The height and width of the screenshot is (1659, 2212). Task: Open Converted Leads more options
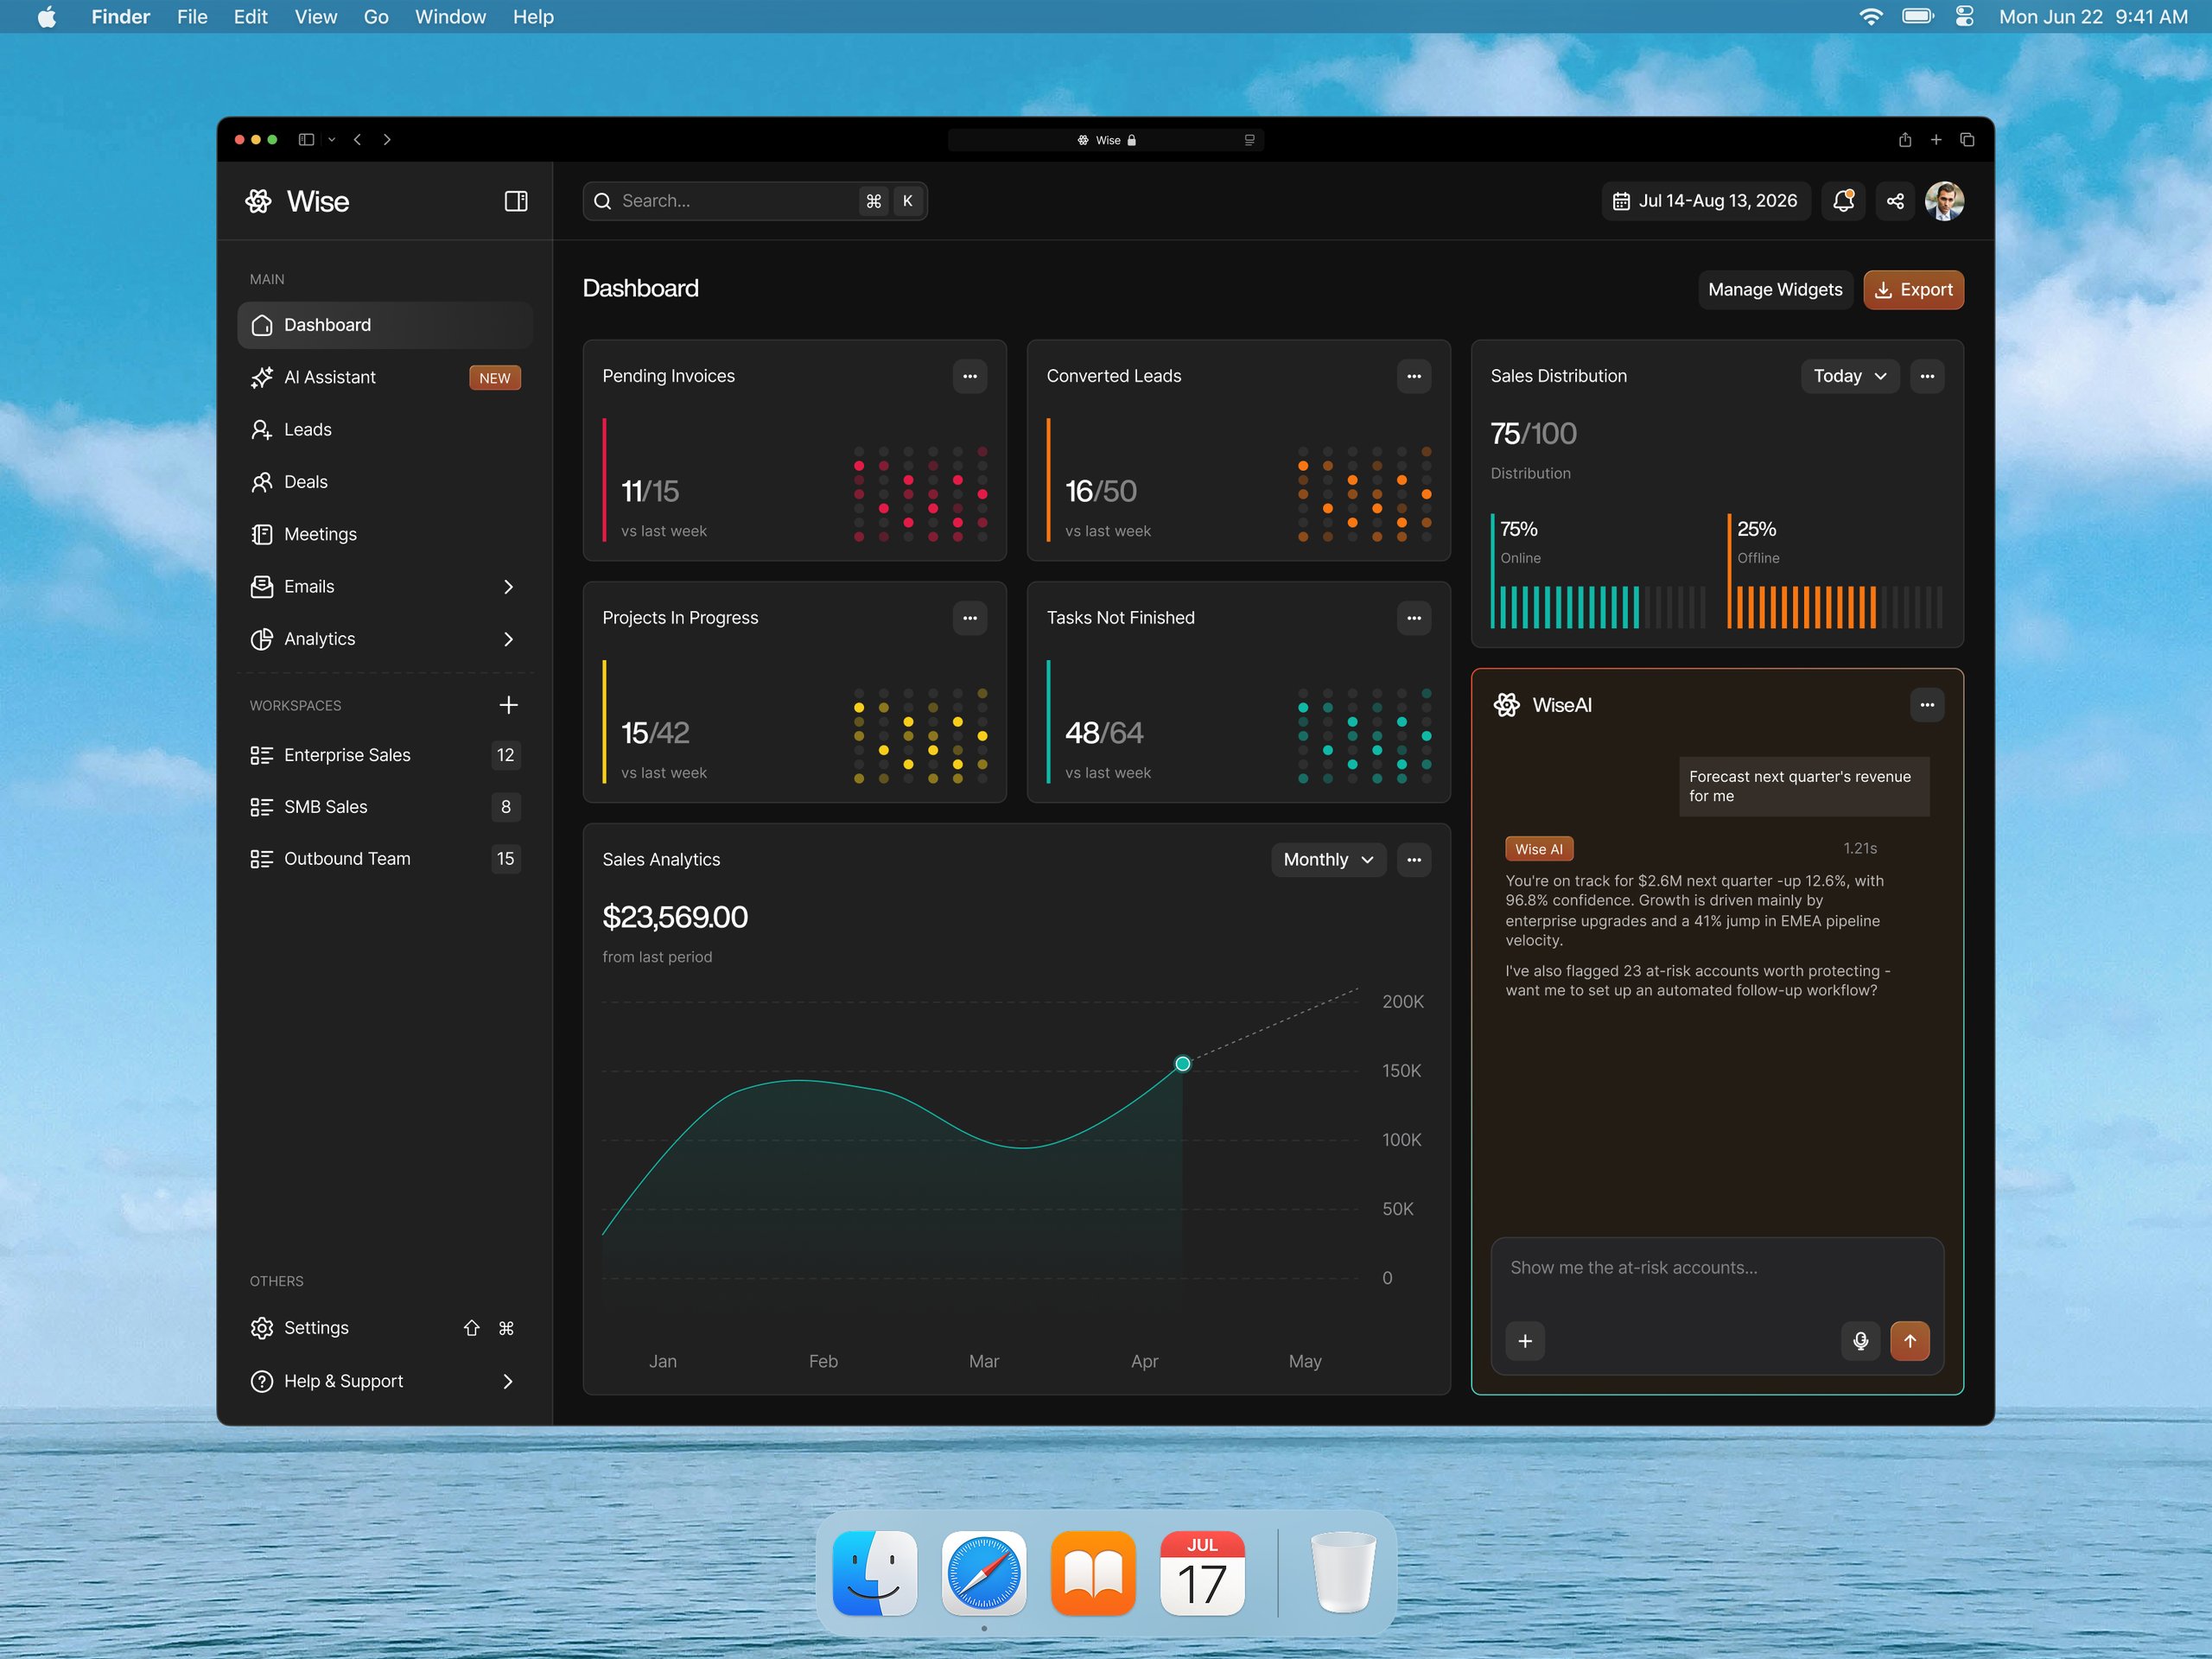(1413, 376)
